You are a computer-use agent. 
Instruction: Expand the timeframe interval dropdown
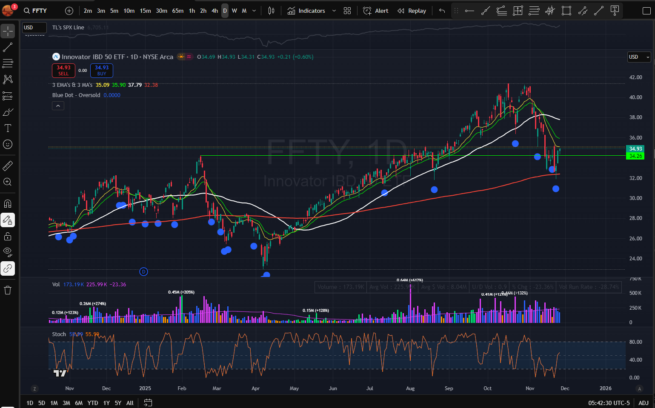click(x=254, y=11)
